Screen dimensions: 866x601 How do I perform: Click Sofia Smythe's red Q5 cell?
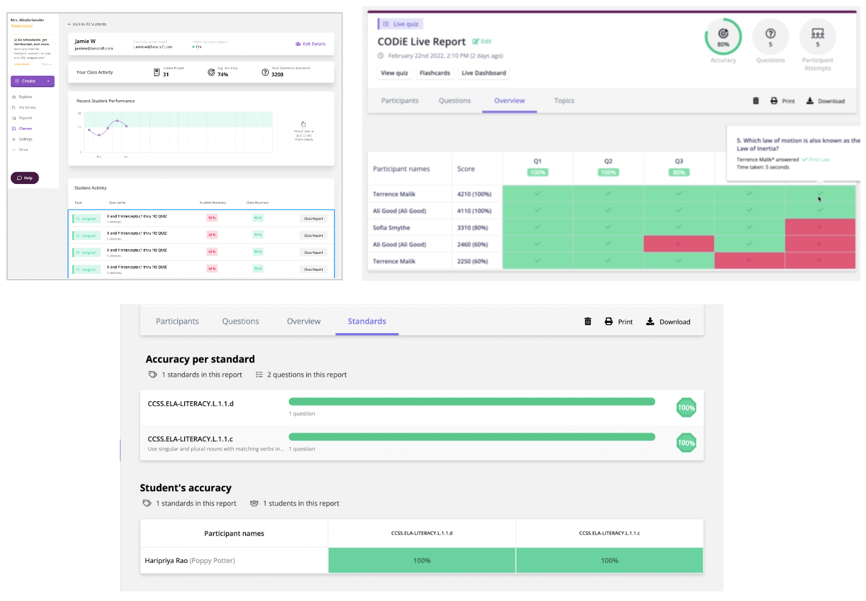coord(820,227)
